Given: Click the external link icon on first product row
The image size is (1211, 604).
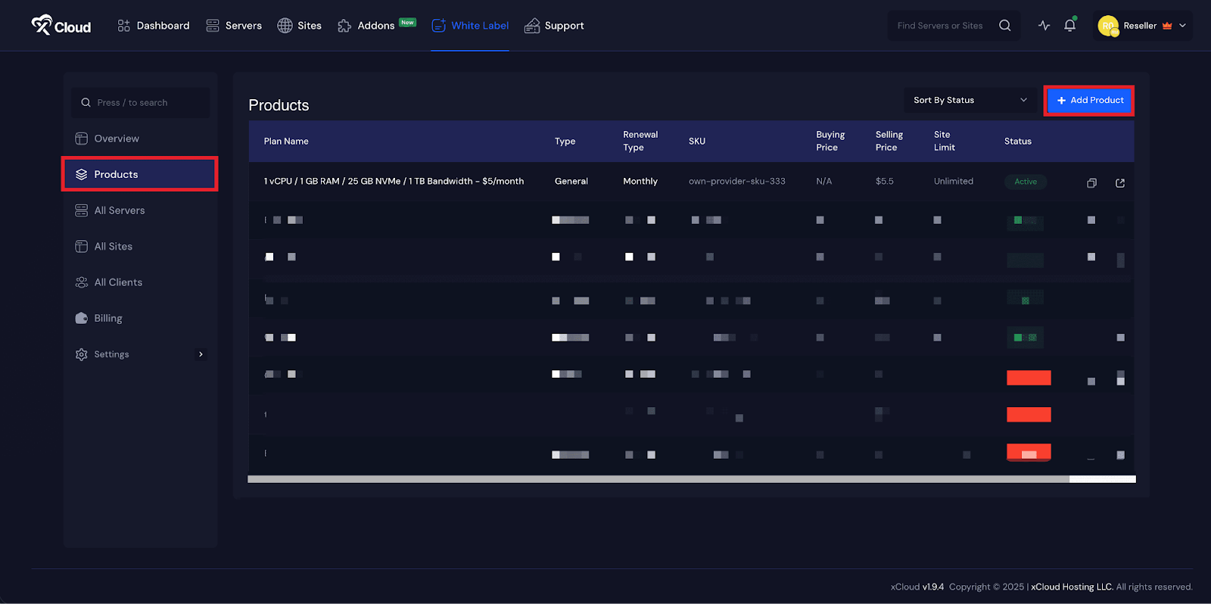Looking at the screenshot, I should point(1120,182).
